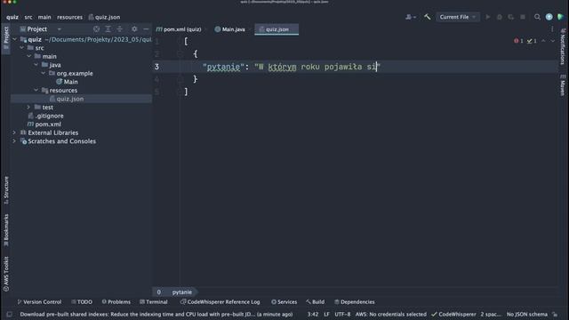Run the current file with the play icon
Viewport: 569px width, 320px height.
[488, 17]
